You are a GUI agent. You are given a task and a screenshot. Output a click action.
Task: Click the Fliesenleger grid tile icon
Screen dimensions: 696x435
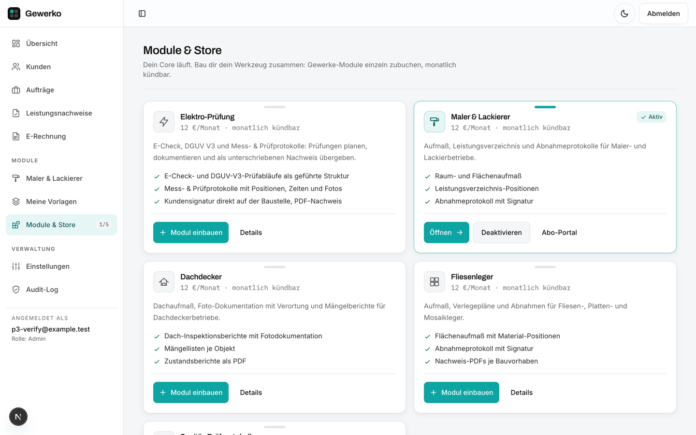point(435,282)
